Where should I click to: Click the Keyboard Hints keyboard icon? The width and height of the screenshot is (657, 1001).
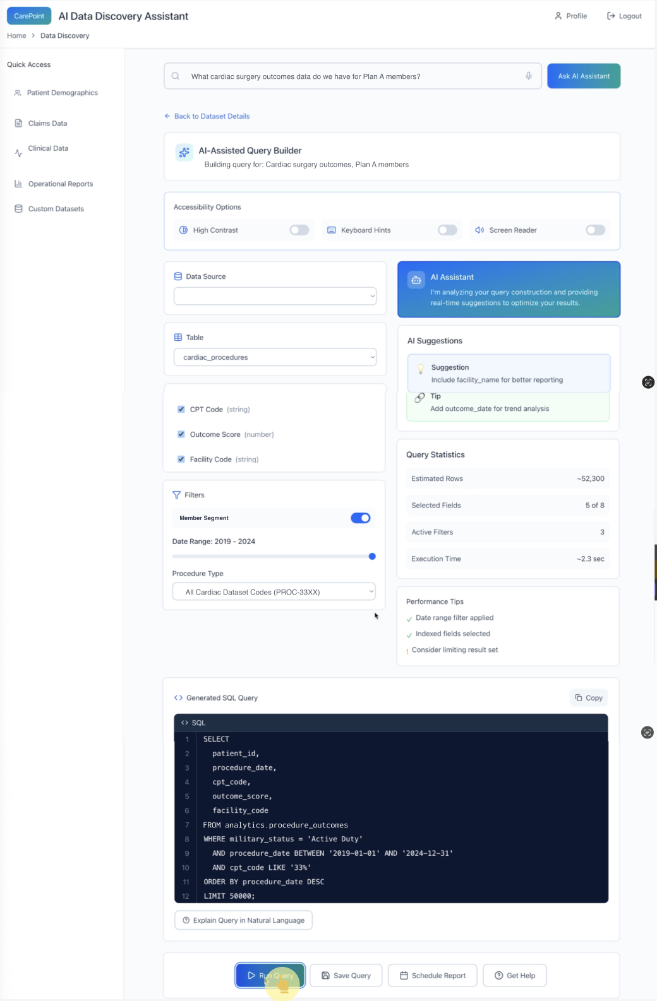[332, 230]
